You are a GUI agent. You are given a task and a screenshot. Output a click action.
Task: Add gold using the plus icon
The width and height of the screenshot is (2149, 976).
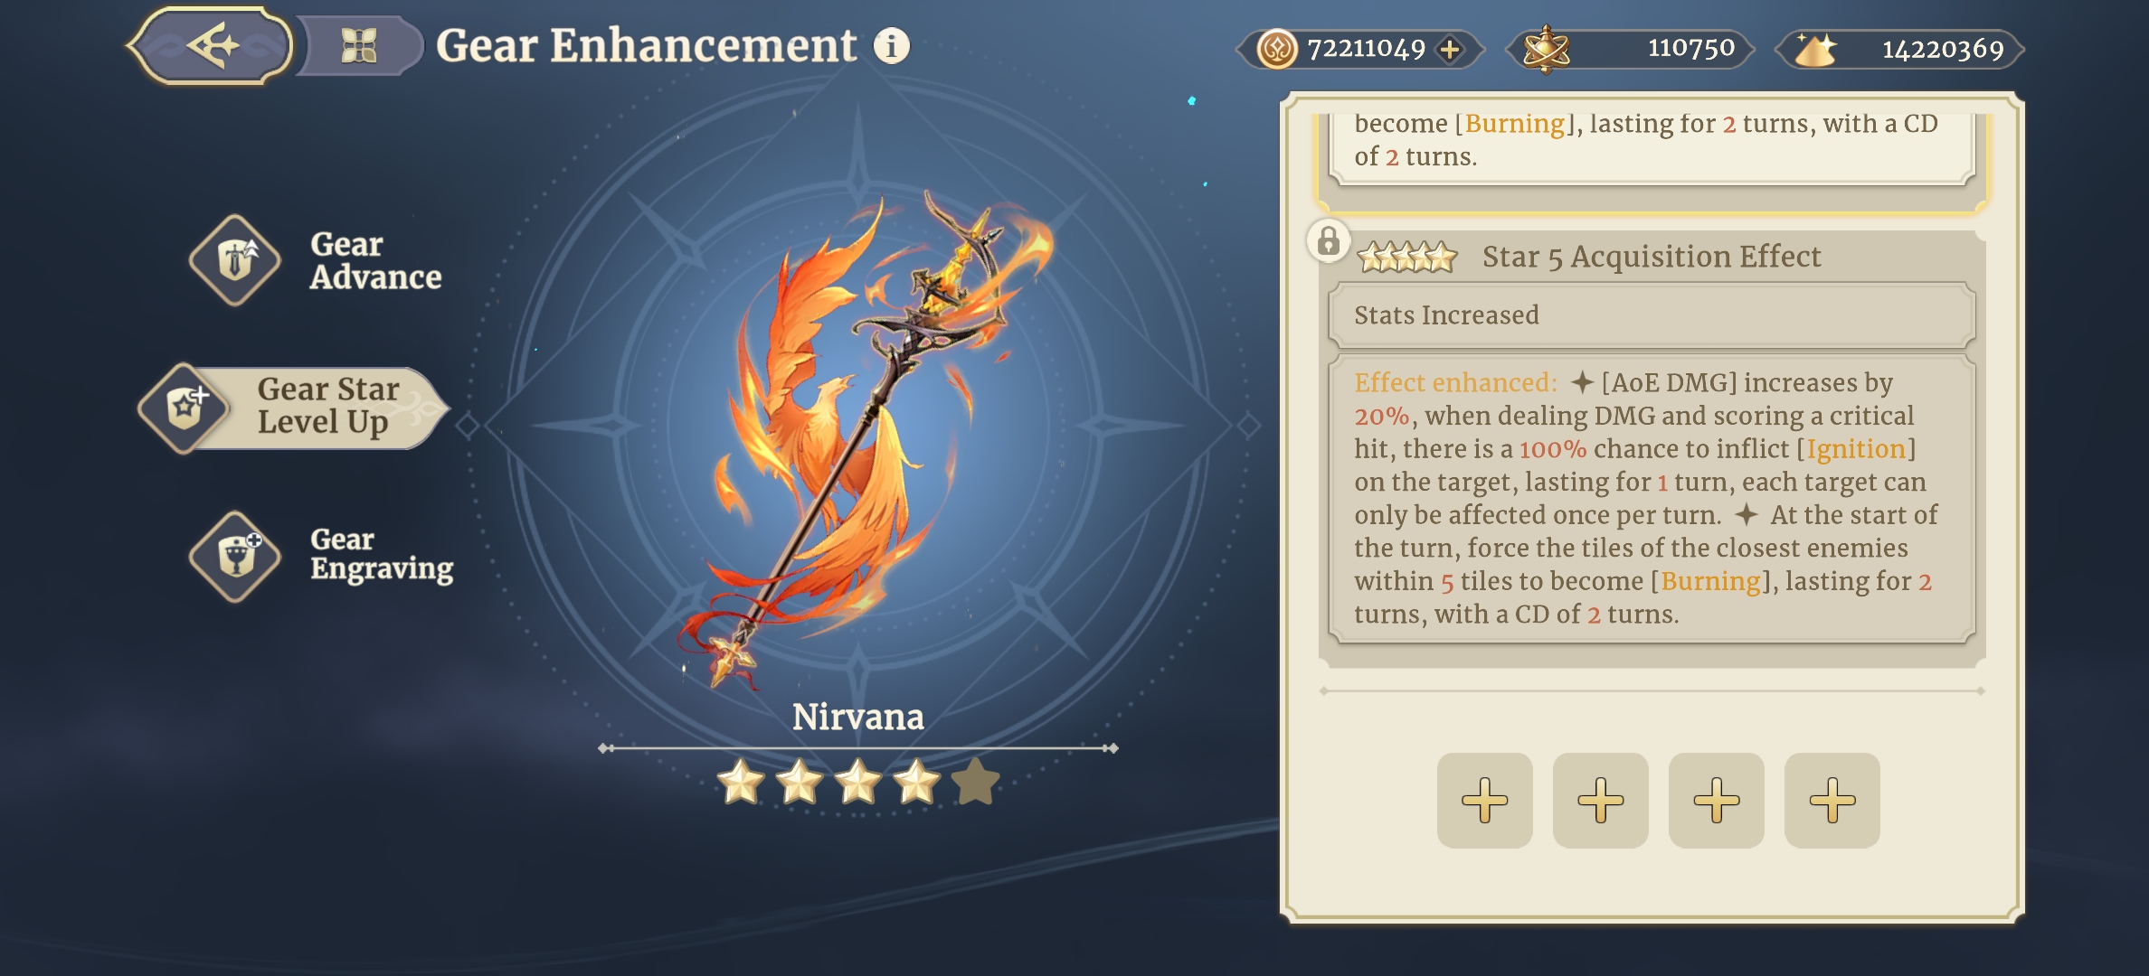pyautogui.click(x=1450, y=49)
